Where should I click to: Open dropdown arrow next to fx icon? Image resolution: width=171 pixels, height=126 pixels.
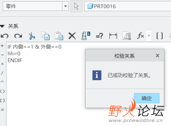(x=149, y=36)
